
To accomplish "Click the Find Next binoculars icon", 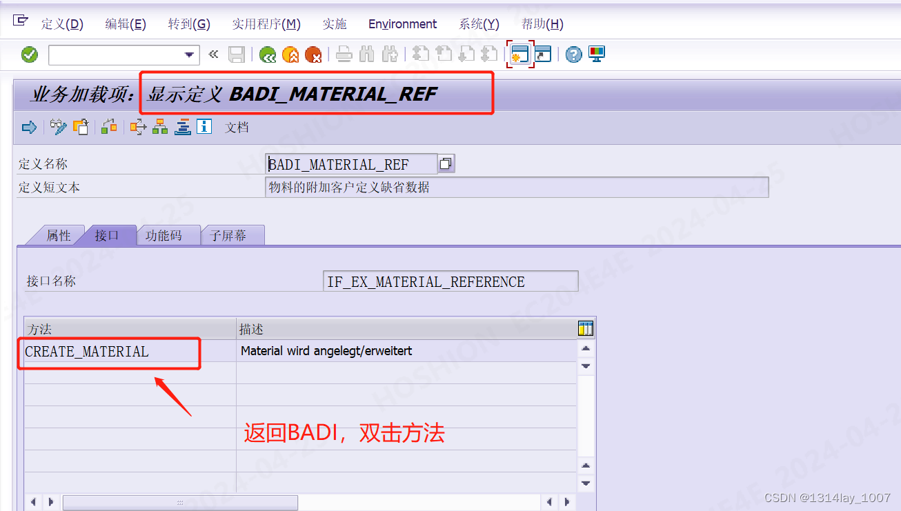I will click(390, 54).
